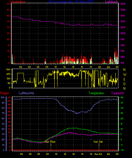Click the 980 pressure axis value

point(122,57)
